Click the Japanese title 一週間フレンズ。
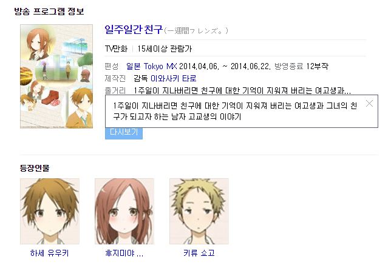The width and height of the screenshot is (391, 268). [196, 31]
